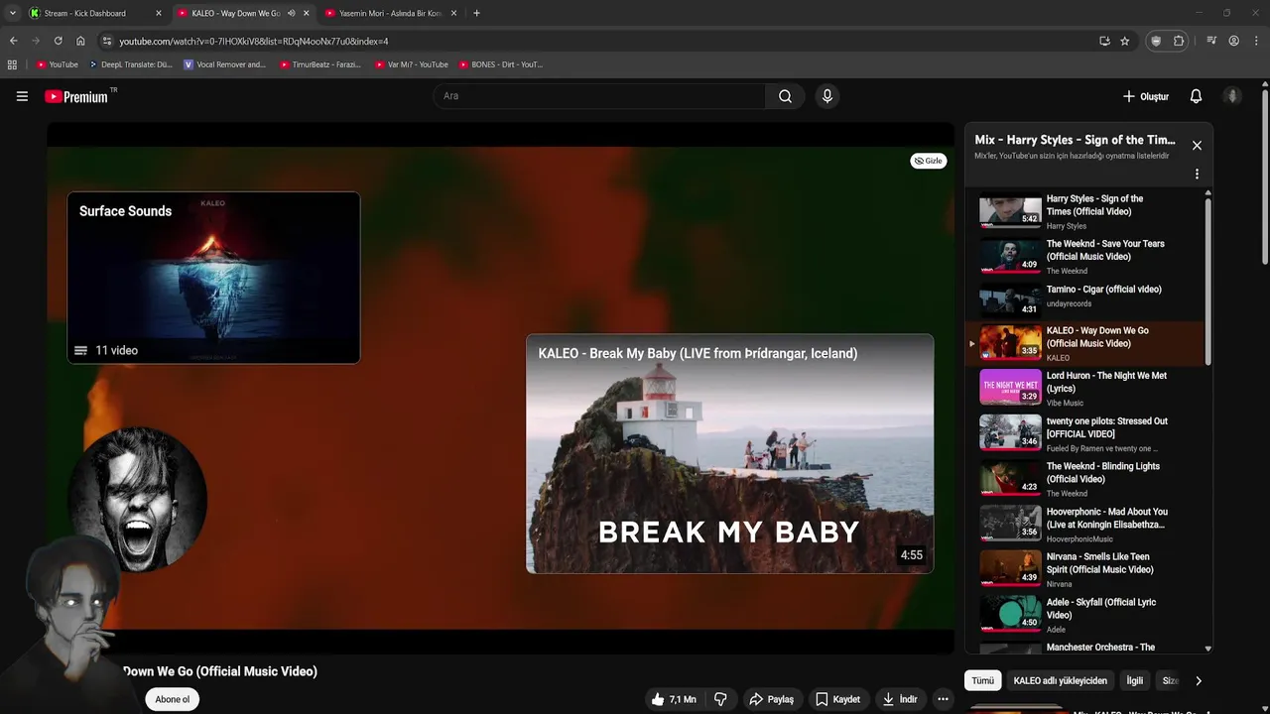
Task: Go back with browser back arrow
Action: 13,41
